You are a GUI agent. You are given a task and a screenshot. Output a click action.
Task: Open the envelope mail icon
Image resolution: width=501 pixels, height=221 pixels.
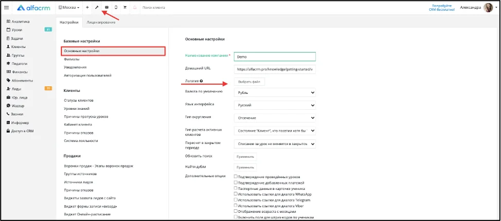[106, 7]
